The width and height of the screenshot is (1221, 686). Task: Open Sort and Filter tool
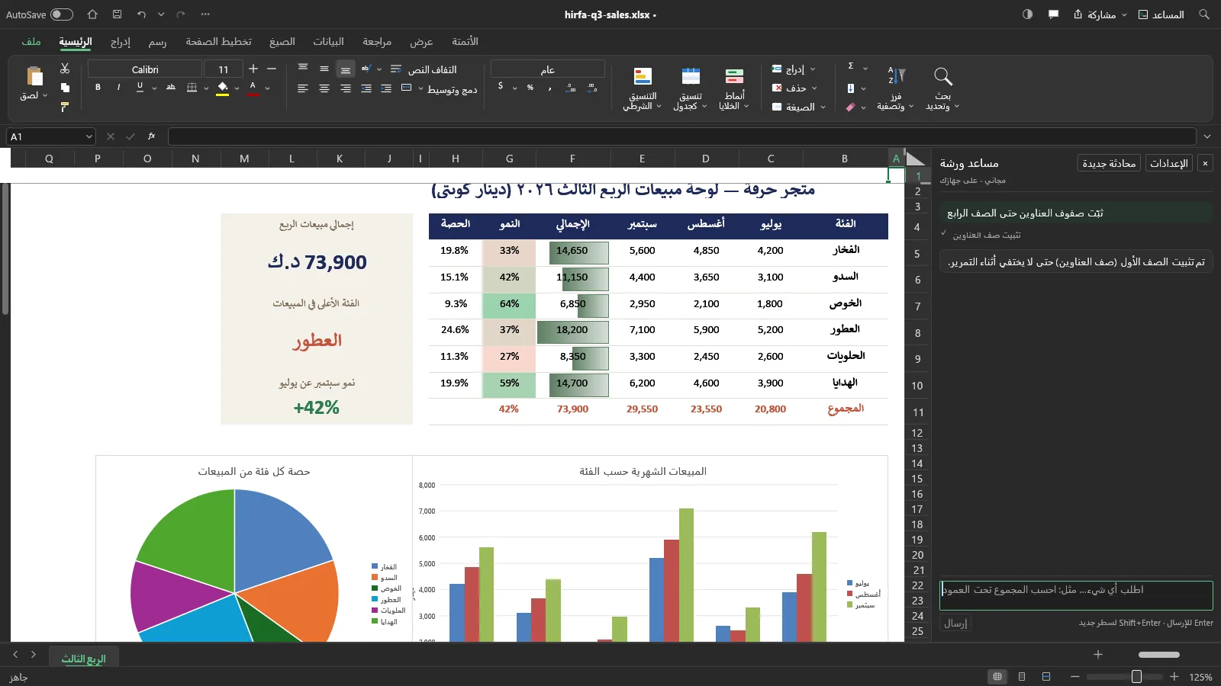click(896, 89)
